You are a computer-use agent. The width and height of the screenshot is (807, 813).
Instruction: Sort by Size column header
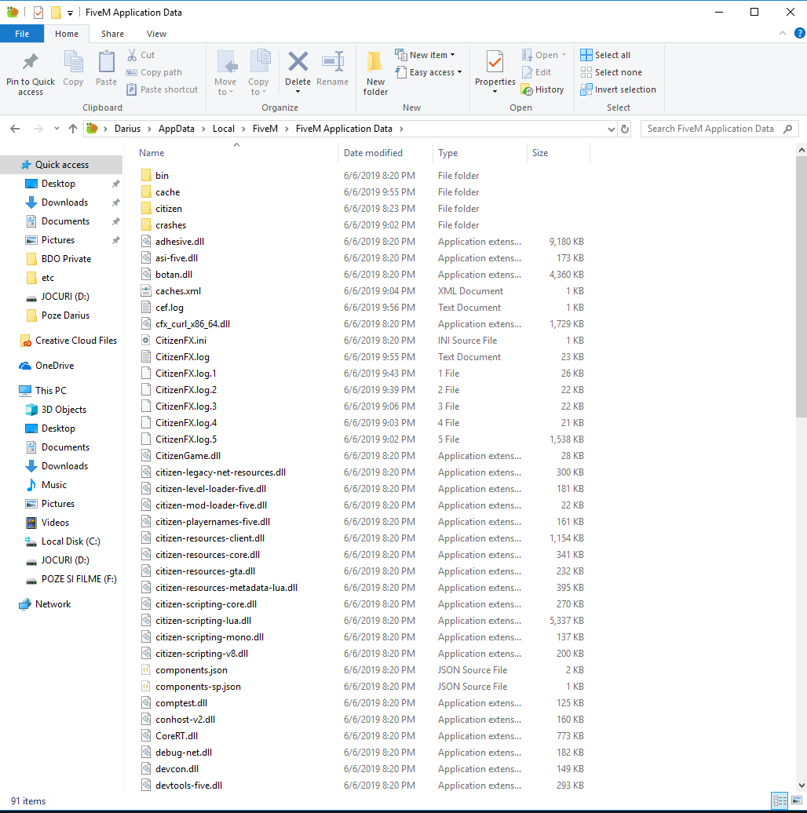click(559, 153)
